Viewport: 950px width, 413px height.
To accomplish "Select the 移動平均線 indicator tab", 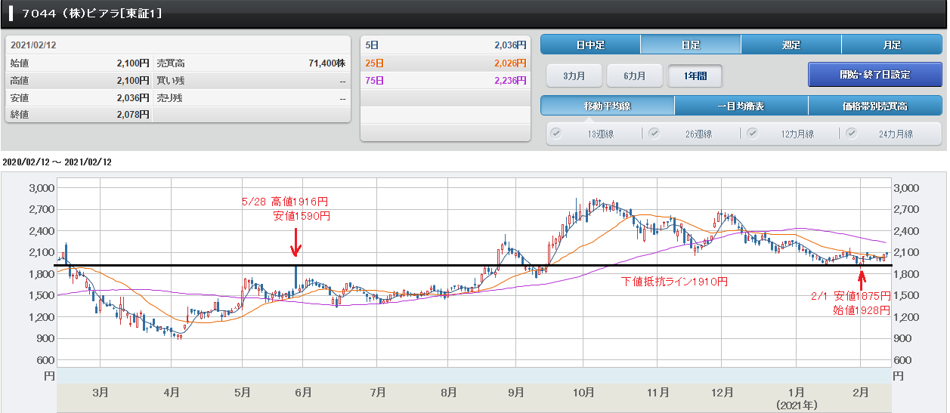I will point(608,106).
